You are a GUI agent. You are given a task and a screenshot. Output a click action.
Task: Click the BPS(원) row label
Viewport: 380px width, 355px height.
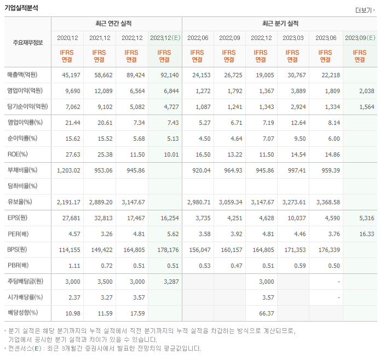[x=17, y=249]
